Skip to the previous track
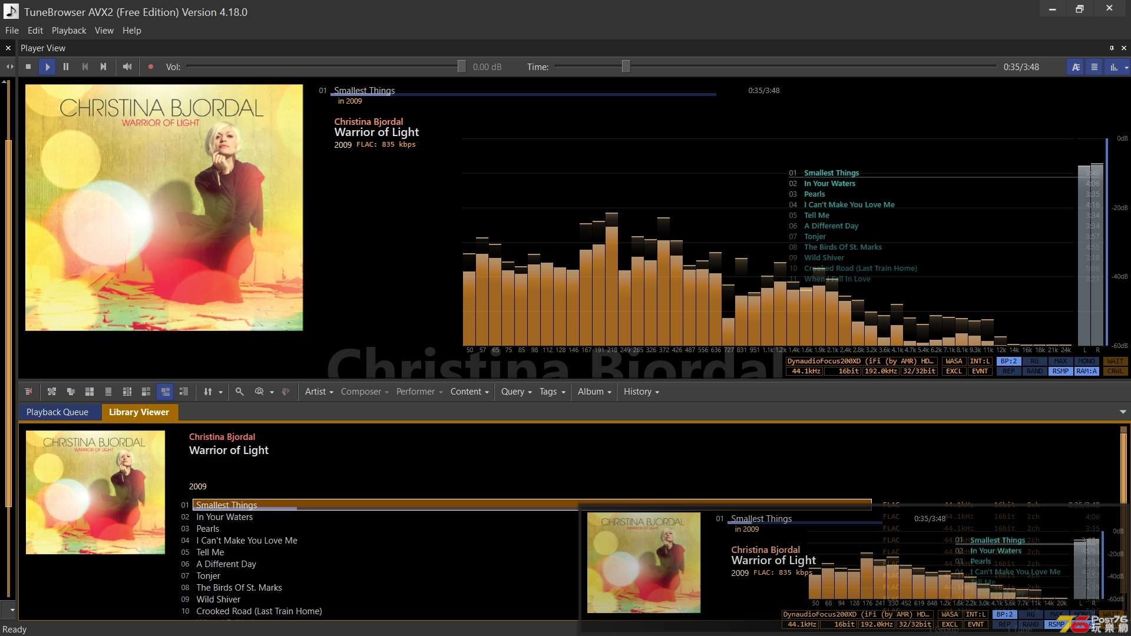The width and height of the screenshot is (1131, 636). pyautogui.click(x=85, y=67)
